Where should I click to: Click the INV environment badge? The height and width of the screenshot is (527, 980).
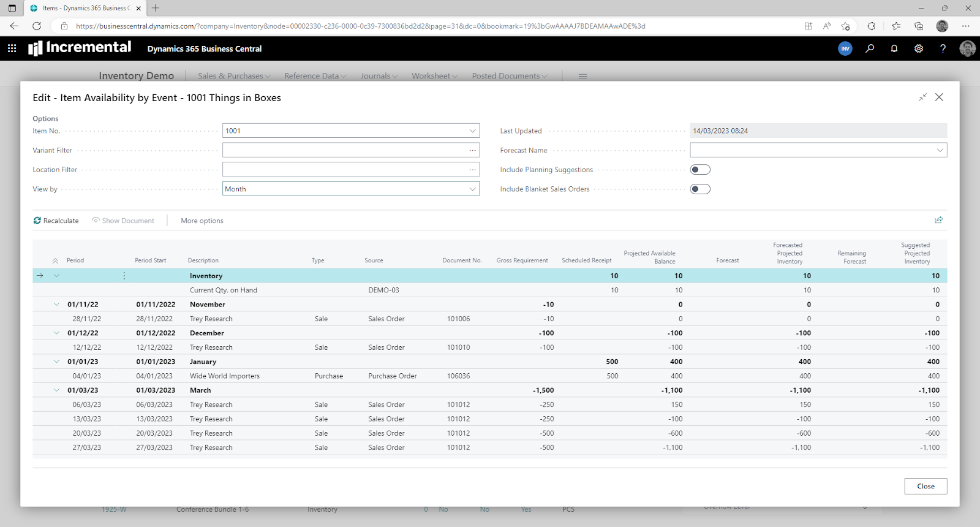[845, 48]
